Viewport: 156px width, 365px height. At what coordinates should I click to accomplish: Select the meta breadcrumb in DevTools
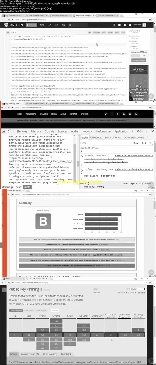tap(27, 187)
